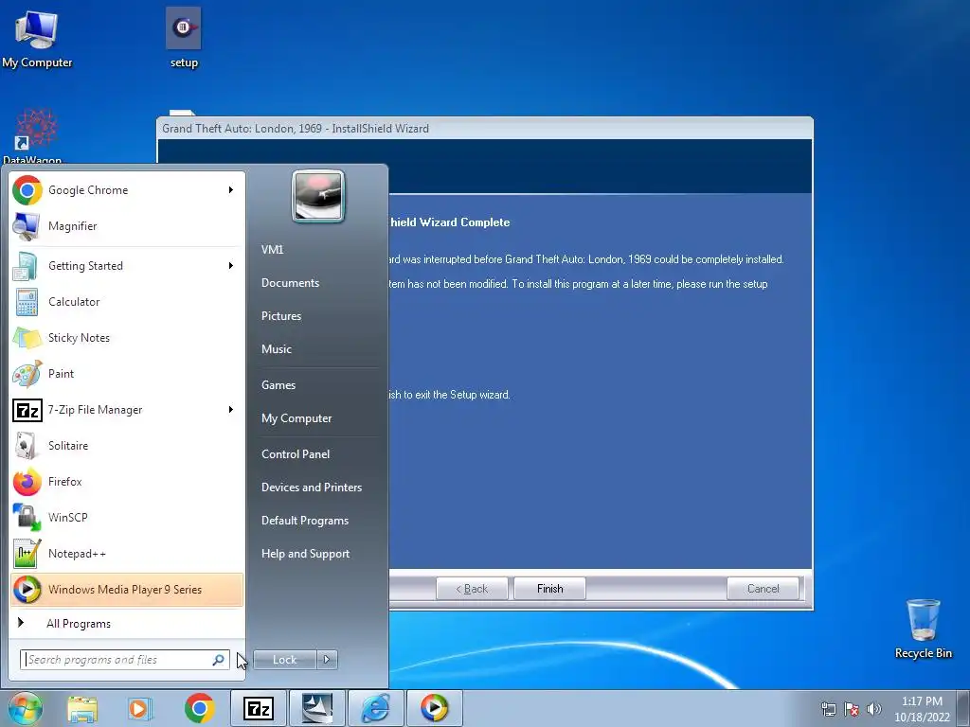This screenshot has width=970, height=727.
Task: Open Firefox from Start menu
Action: pos(127,482)
